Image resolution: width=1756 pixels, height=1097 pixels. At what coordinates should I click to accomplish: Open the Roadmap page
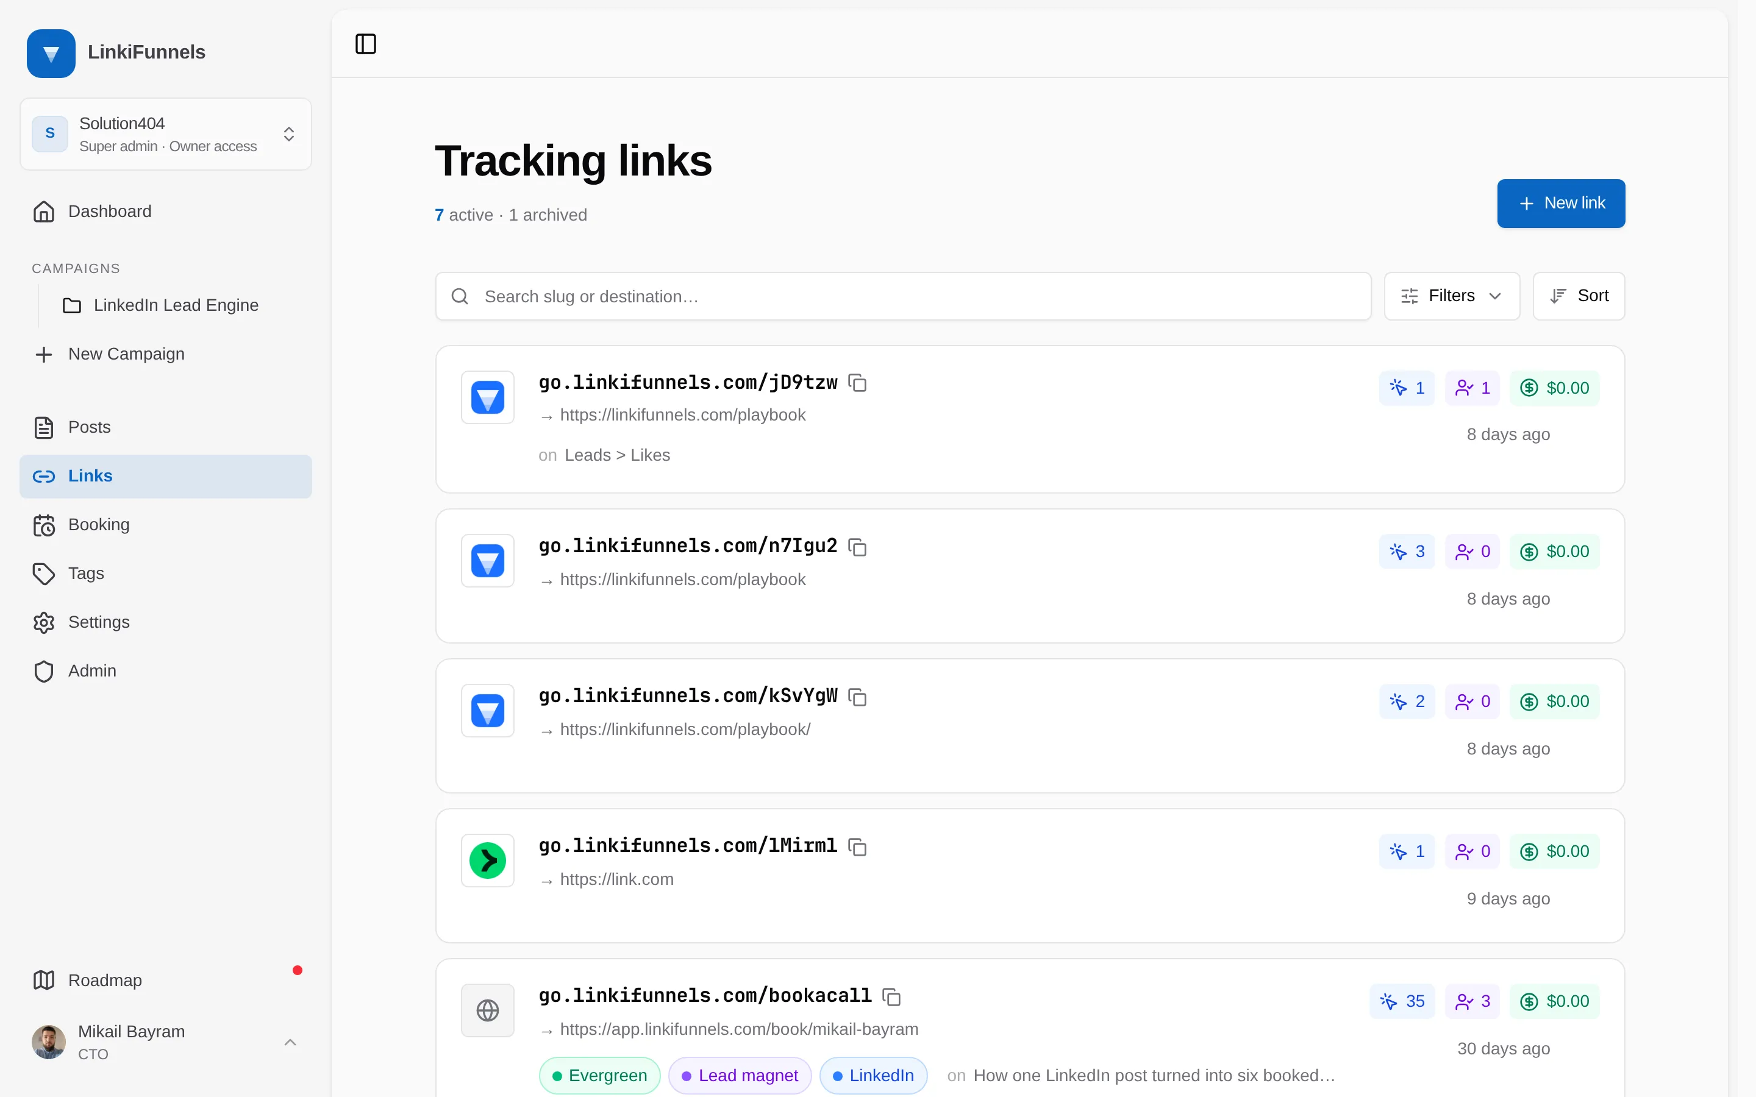[166, 980]
